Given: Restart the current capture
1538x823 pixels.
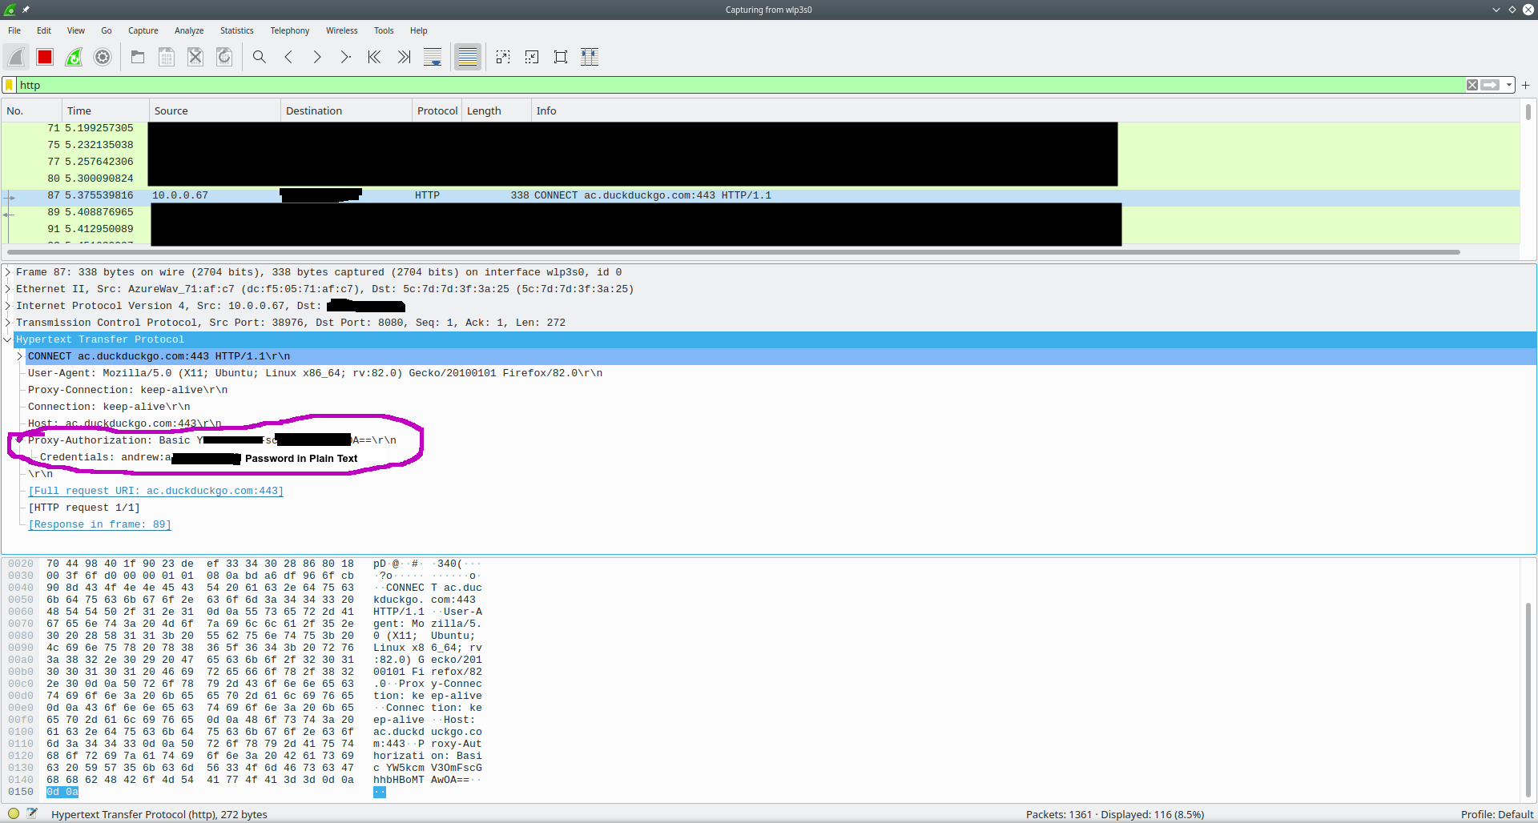Looking at the screenshot, I should coord(74,57).
